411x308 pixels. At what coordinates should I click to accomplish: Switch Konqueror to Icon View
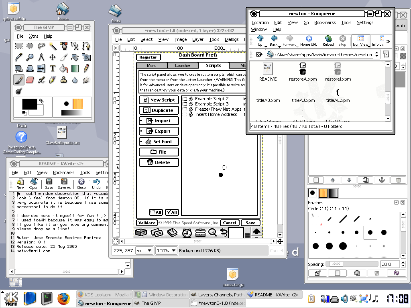[361, 41]
